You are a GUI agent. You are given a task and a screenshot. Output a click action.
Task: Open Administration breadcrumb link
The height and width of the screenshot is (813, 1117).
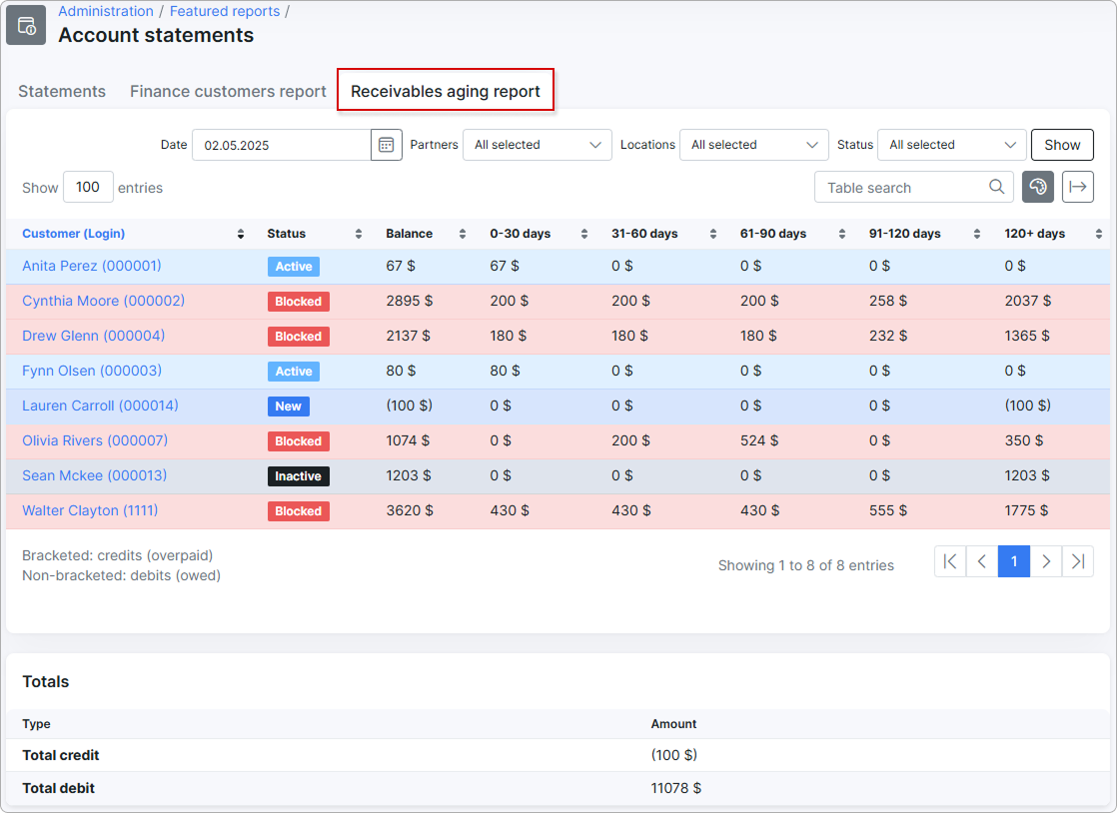pos(106,11)
